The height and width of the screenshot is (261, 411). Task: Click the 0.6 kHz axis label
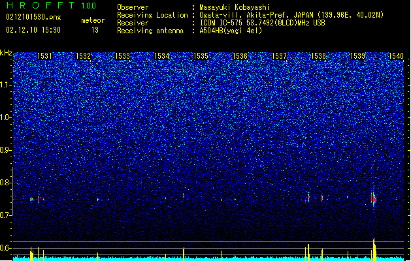tap(5, 248)
